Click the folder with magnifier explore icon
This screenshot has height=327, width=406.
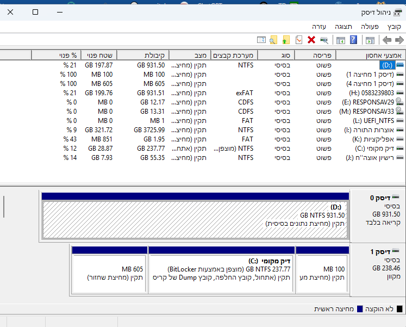273,40
